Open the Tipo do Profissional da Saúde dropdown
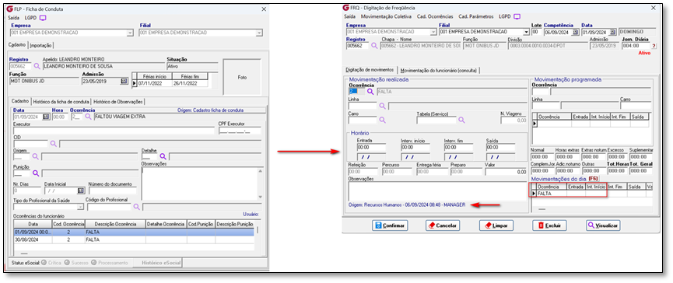 click(x=80, y=207)
